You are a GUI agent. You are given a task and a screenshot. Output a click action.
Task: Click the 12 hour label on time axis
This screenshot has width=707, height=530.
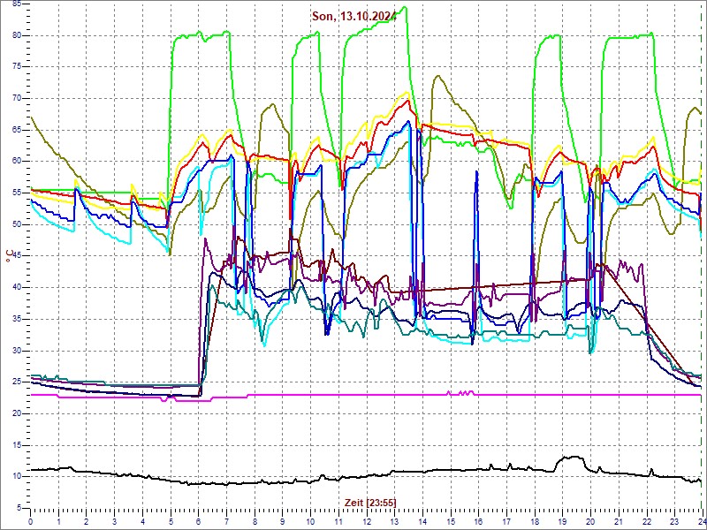coord(366,521)
